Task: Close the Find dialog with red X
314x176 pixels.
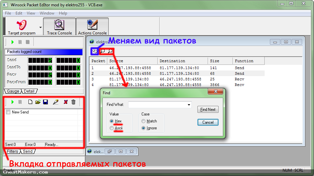Action: click(x=216, y=91)
